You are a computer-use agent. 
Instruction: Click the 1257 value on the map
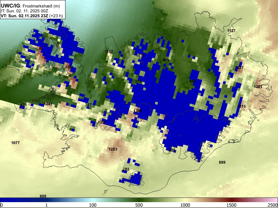[x=102, y=122]
